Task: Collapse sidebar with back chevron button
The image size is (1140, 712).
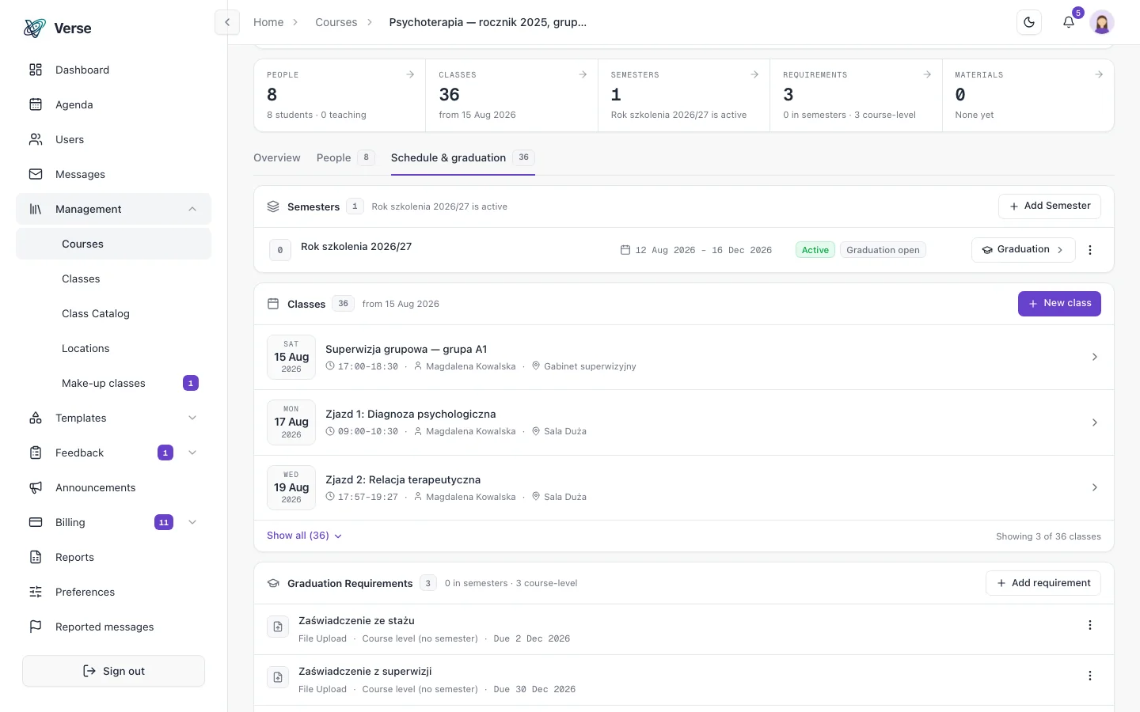Action: [x=227, y=22]
